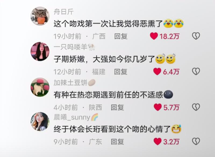Tap broken heart on 一只吗喽羊 comment
The width and height of the screenshot is (215, 157).
[x=196, y=71]
